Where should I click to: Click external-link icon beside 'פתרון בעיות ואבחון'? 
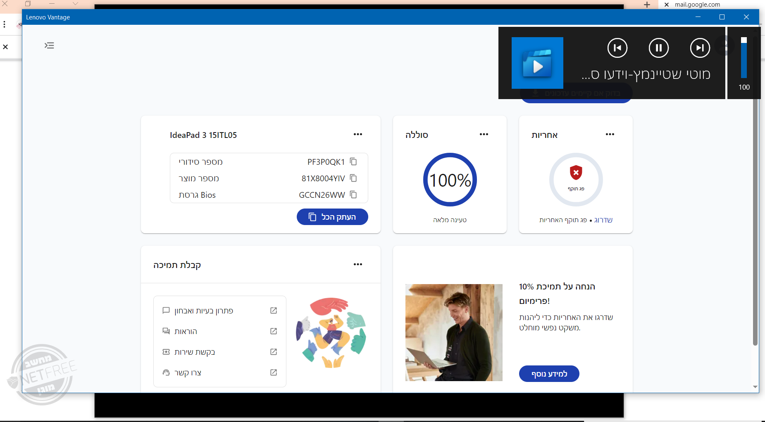[x=274, y=311]
